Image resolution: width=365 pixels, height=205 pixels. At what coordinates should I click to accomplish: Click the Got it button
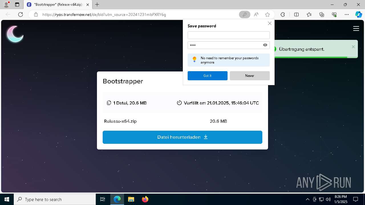(x=207, y=76)
